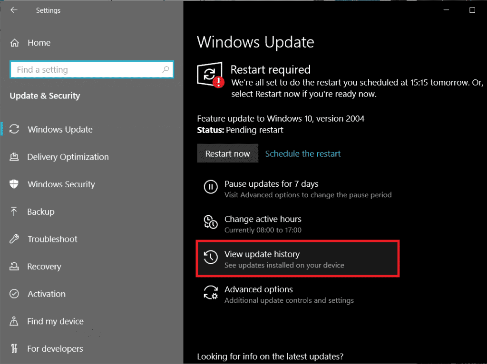Open Troubleshoot via its wrench icon
Viewport: 487px width, 364px height.
(15, 239)
